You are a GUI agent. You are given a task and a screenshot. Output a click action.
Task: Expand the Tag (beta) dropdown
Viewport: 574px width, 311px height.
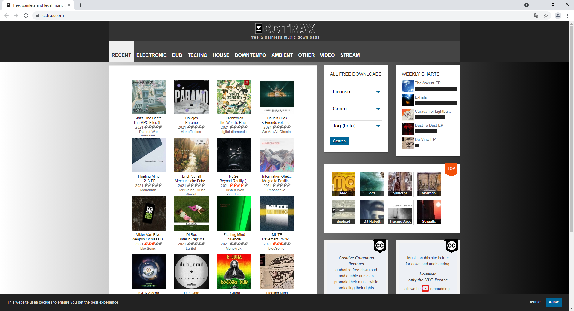click(x=356, y=126)
